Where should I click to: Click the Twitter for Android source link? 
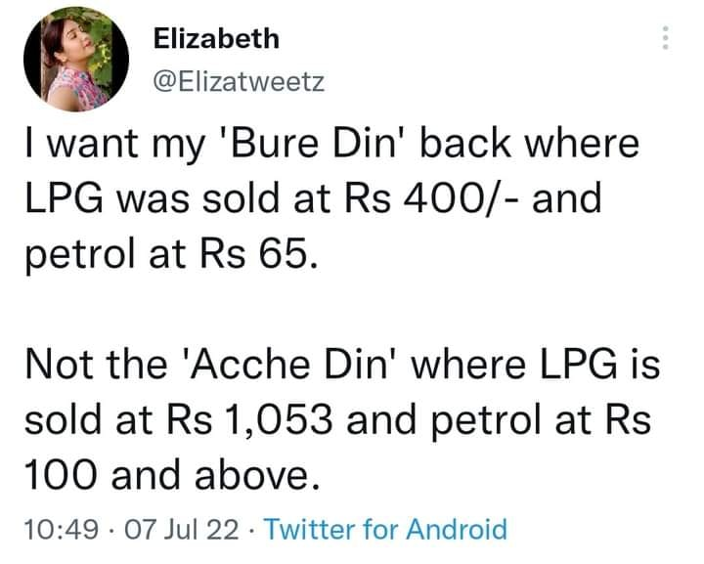click(385, 529)
